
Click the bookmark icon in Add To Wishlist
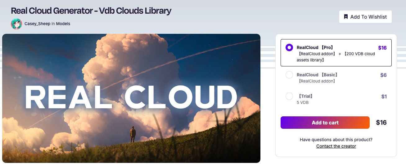pyautogui.click(x=346, y=17)
